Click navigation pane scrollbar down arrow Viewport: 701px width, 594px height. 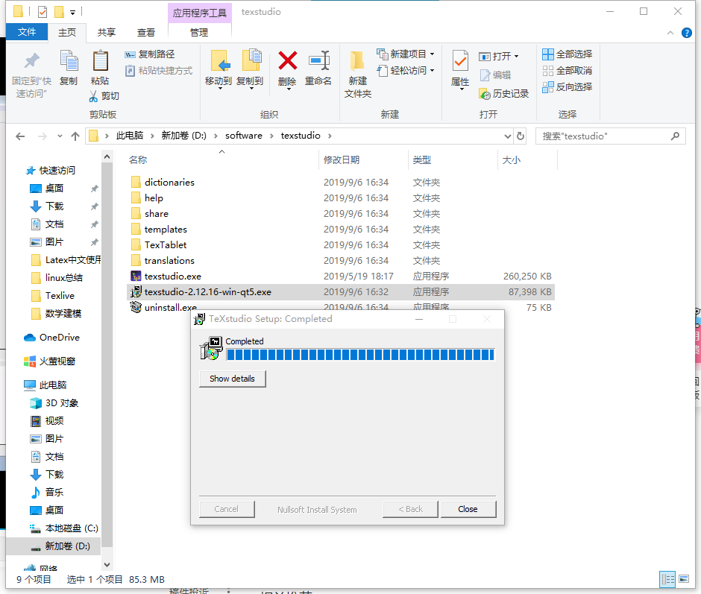(x=107, y=565)
